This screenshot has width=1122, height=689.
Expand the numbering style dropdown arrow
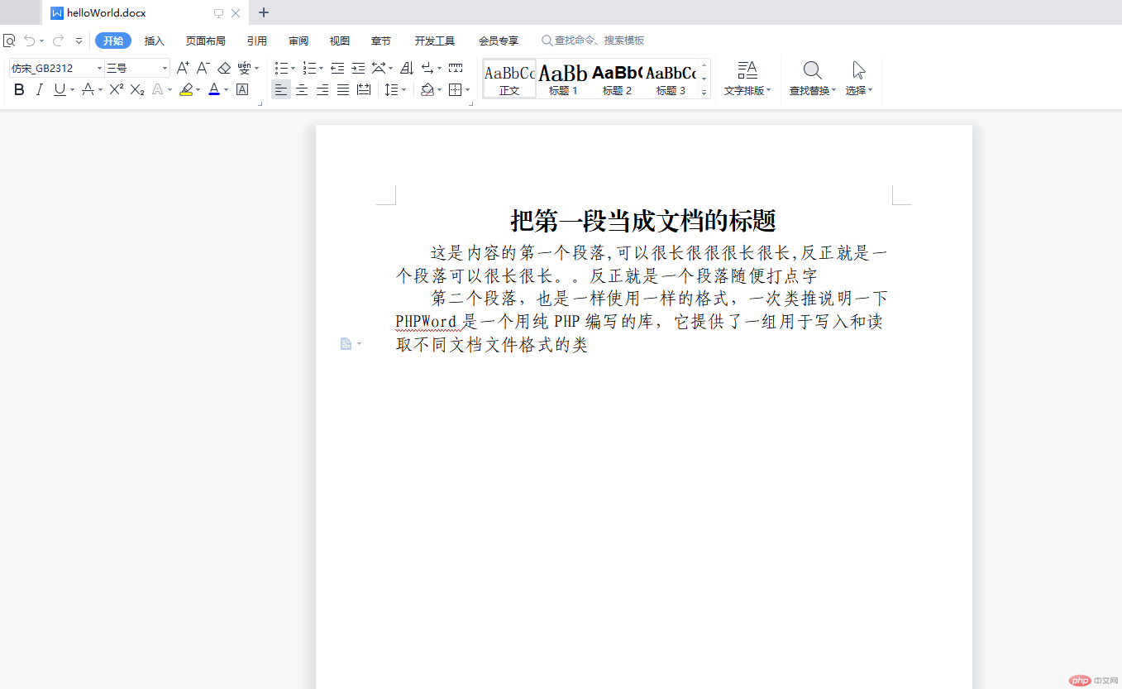pyautogui.click(x=321, y=68)
